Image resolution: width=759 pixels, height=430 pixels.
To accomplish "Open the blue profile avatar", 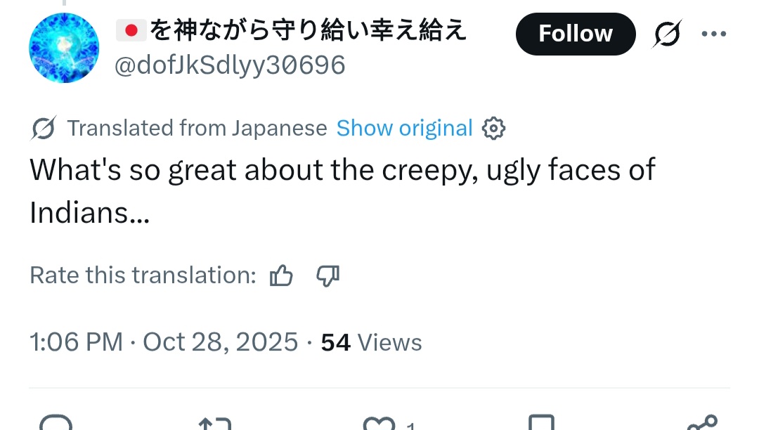I will pos(64,48).
